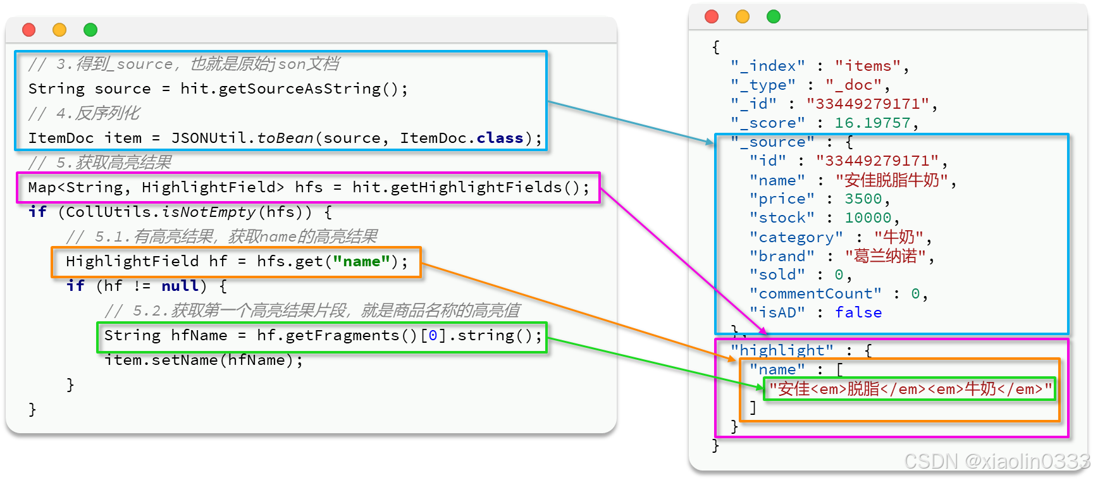1093x480 pixels.
Task: Click the '"category" : "牛奶"' JSON line
Action: (x=841, y=237)
